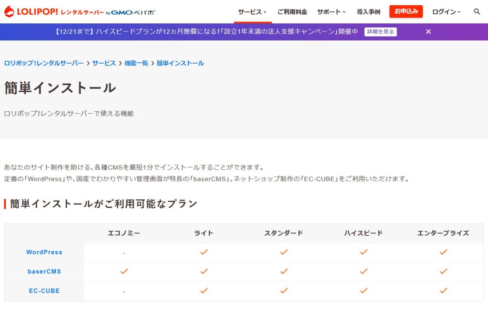The image size is (488, 310).
Task: Open the baserCMS link in the table
Action: click(x=44, y=271)
